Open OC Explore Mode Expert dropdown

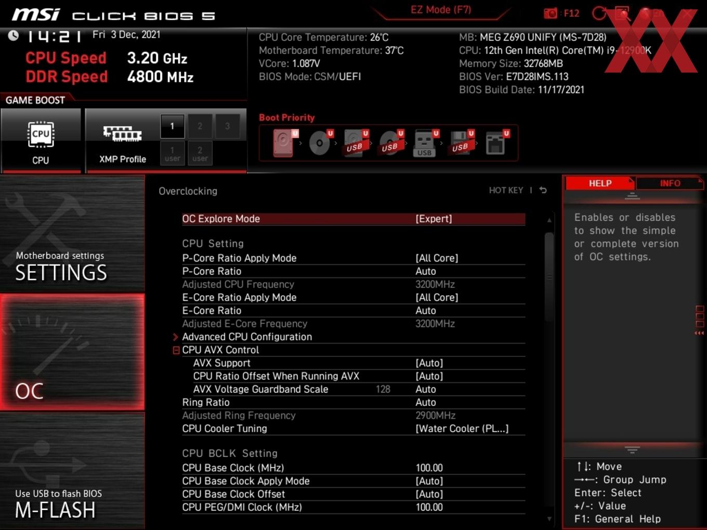click(434, 219)
